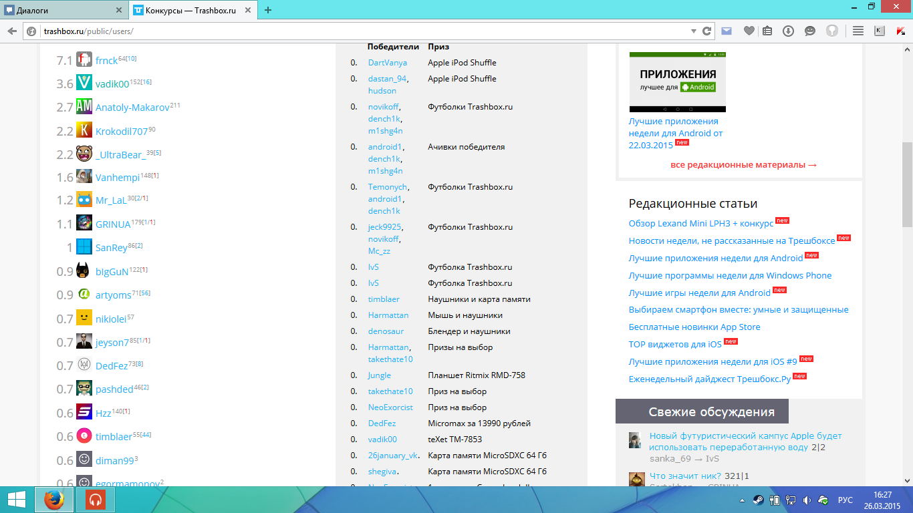913x513 pixels.
Task: Open winner 26january_vk's profile
Action: tap(393, 456)
